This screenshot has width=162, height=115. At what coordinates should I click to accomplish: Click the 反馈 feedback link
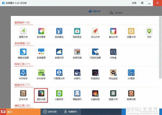pos(134,3)
